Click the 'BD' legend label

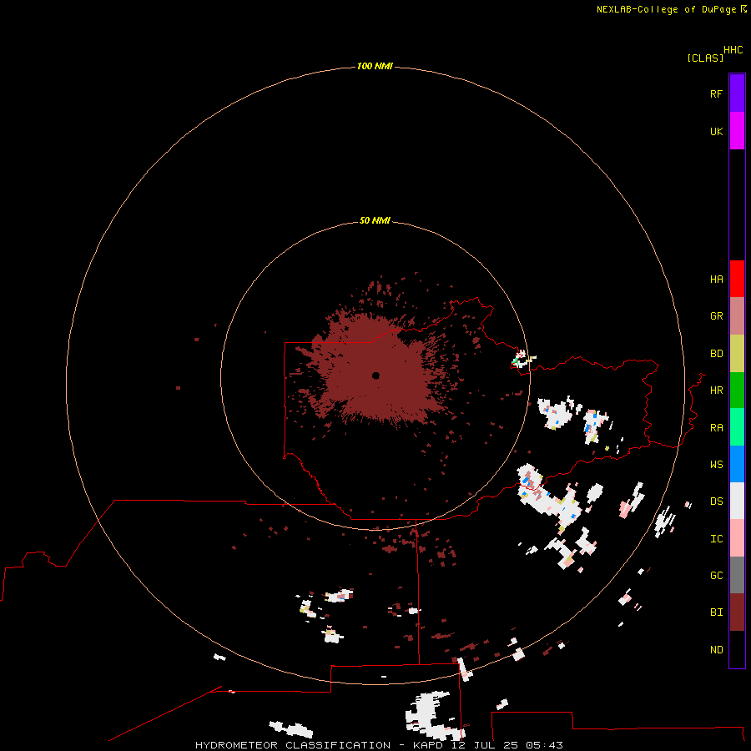[x=716, y=354]
